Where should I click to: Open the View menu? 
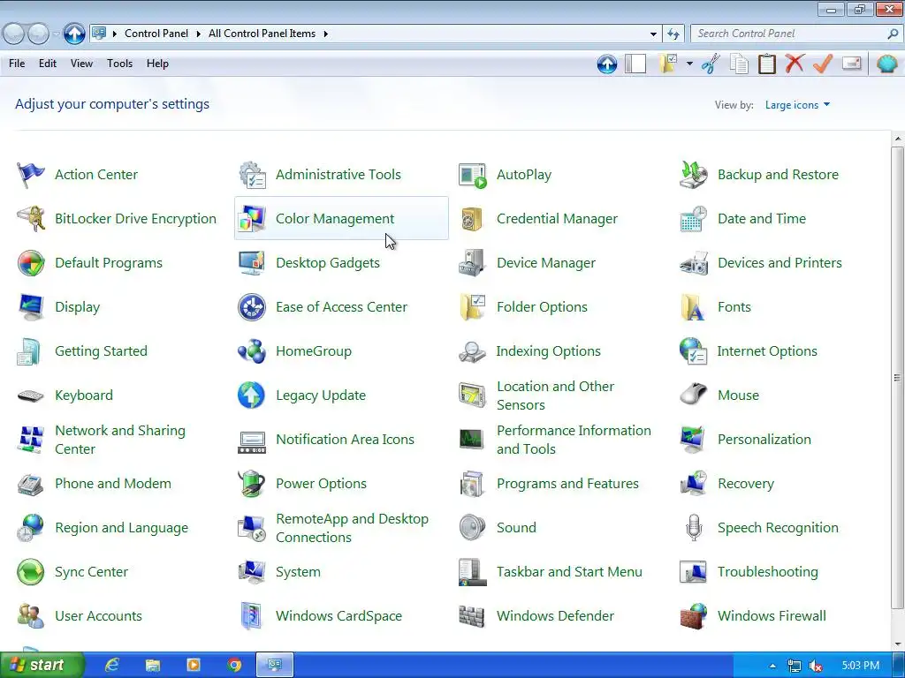click(81, 64)
